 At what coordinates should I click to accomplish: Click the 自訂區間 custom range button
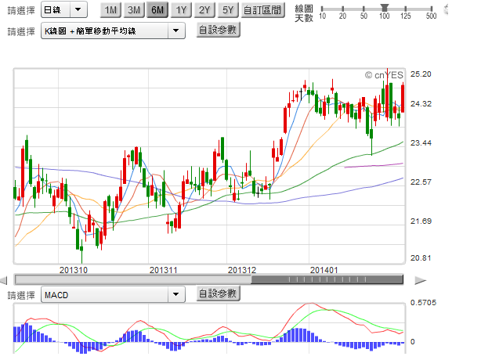coord(262,10)
